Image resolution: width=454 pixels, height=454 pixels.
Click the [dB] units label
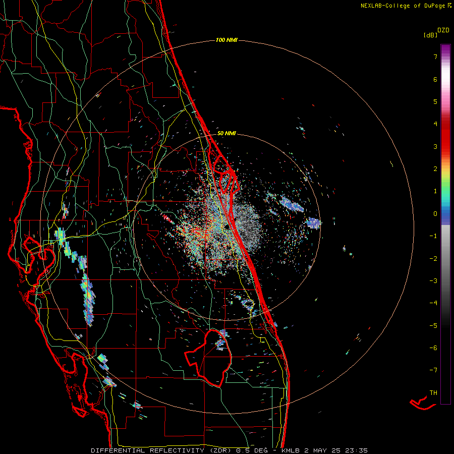pos(430,35)
